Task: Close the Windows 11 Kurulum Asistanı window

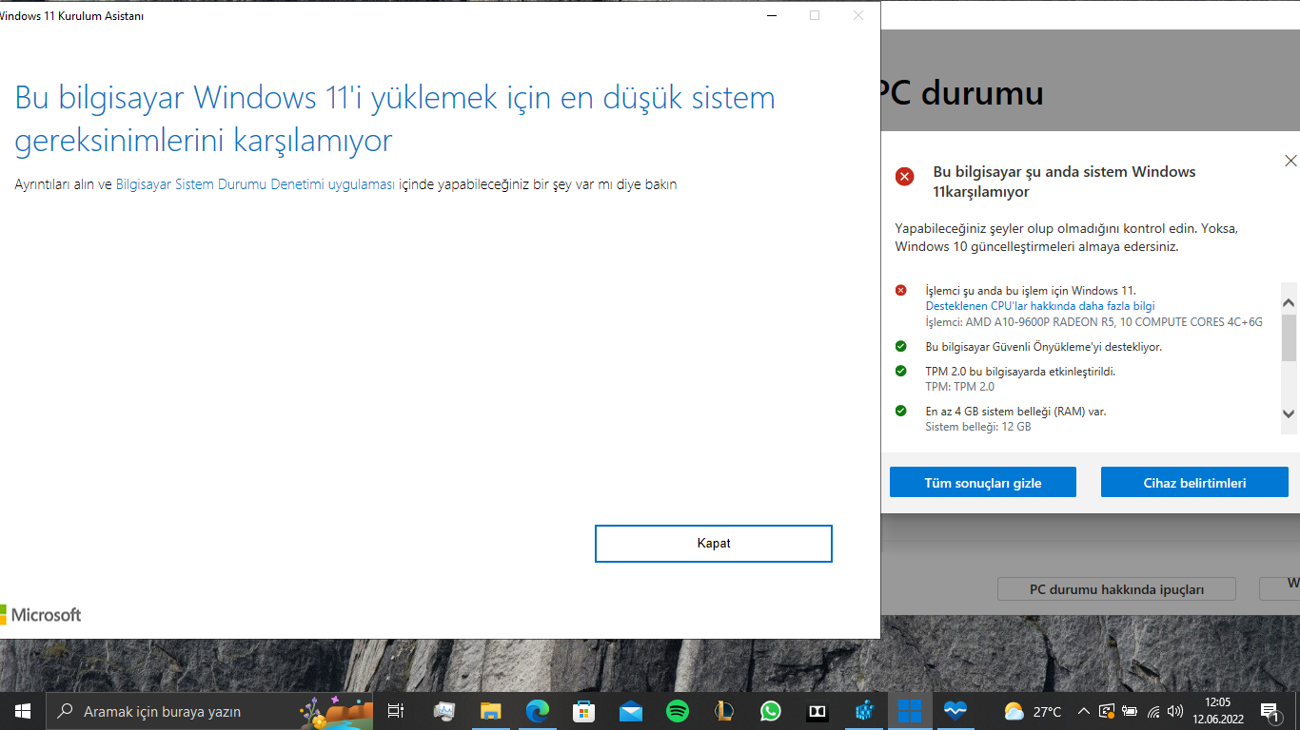Action: (x=858, y=15)
